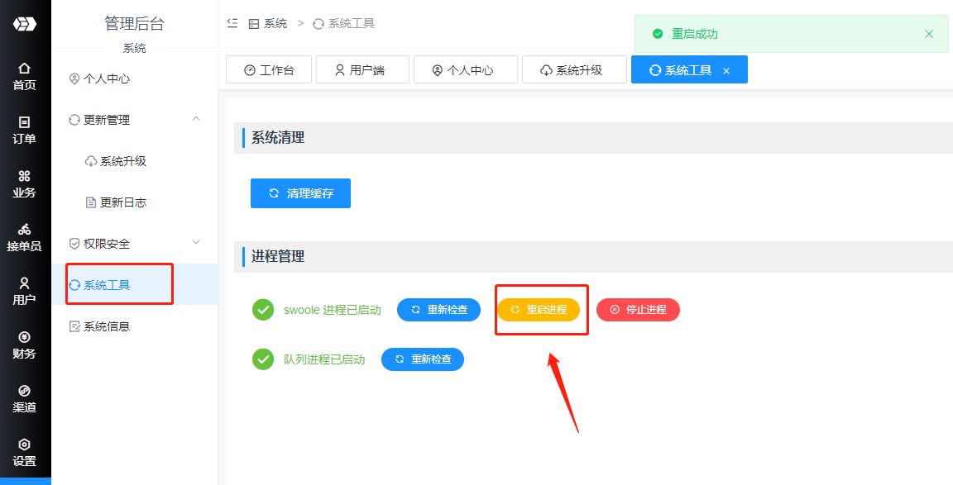Click 重新检查 for the queue process

coord(423,359)
